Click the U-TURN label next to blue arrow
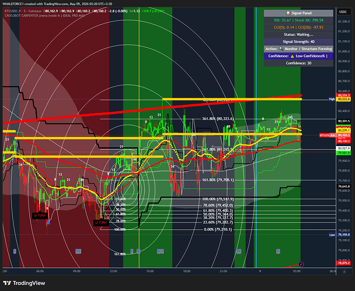This screenshot has height=291, width=355. (40, 215)
